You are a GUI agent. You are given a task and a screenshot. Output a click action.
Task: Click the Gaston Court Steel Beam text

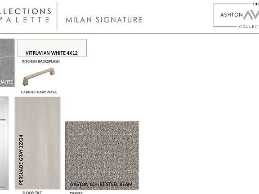click(101, 184)
